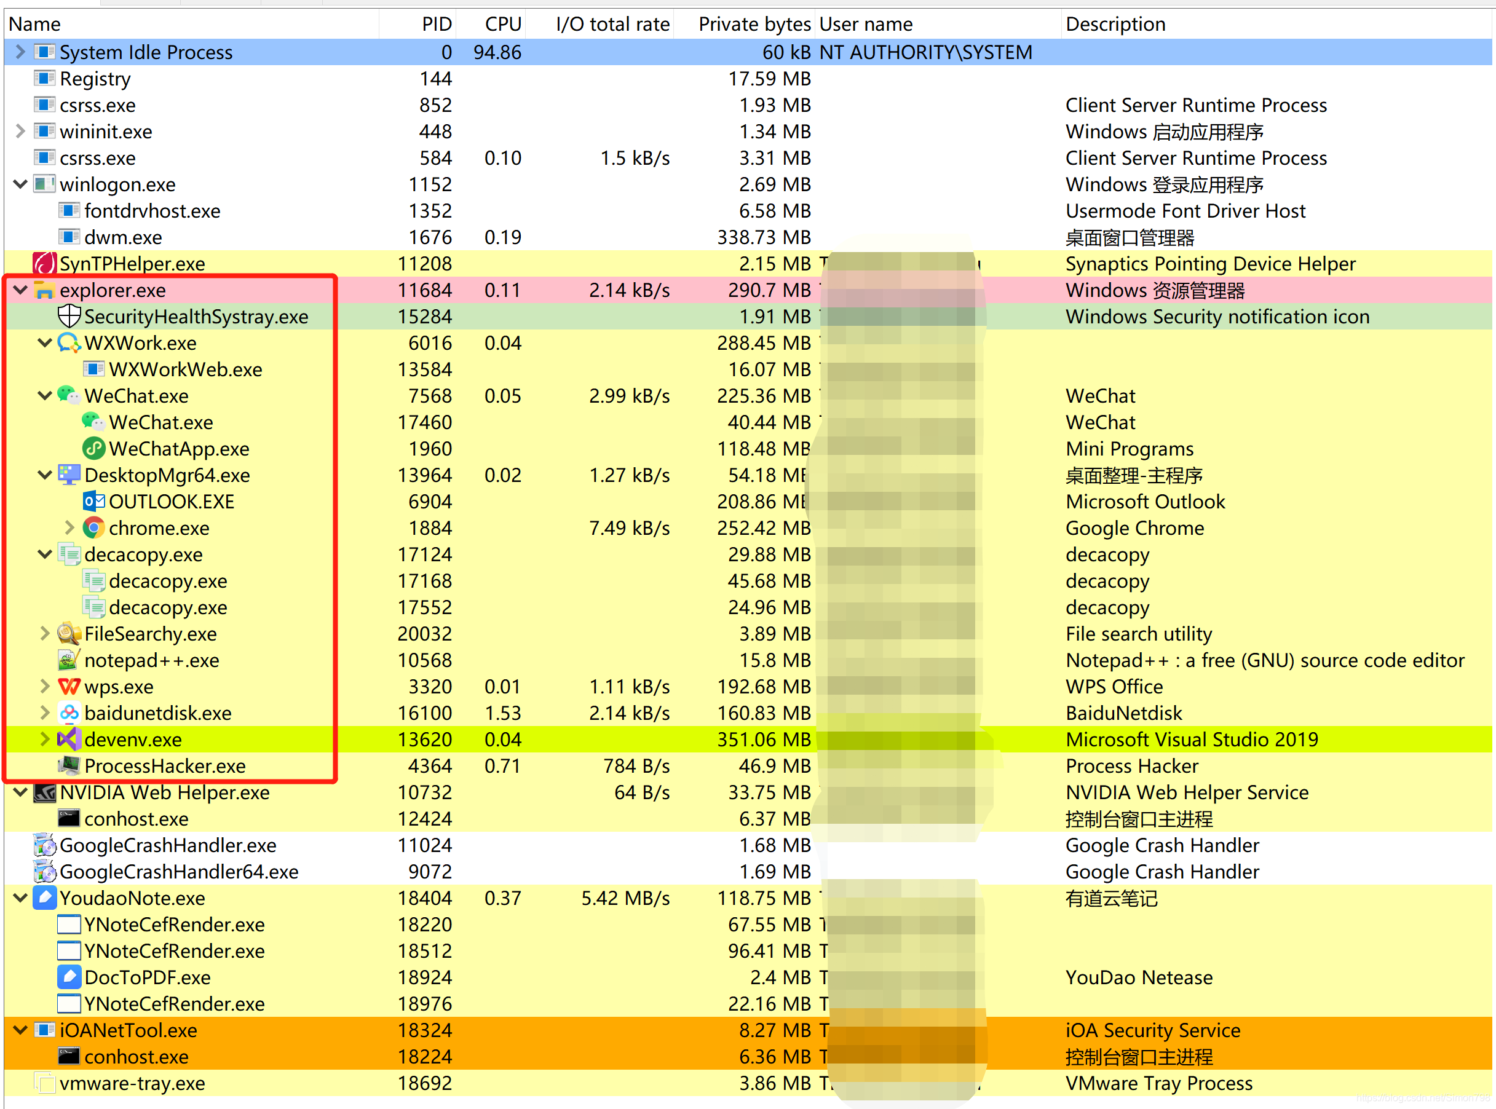Click Microsoft Visual Studio 2019 description

tap(1191, 739)
